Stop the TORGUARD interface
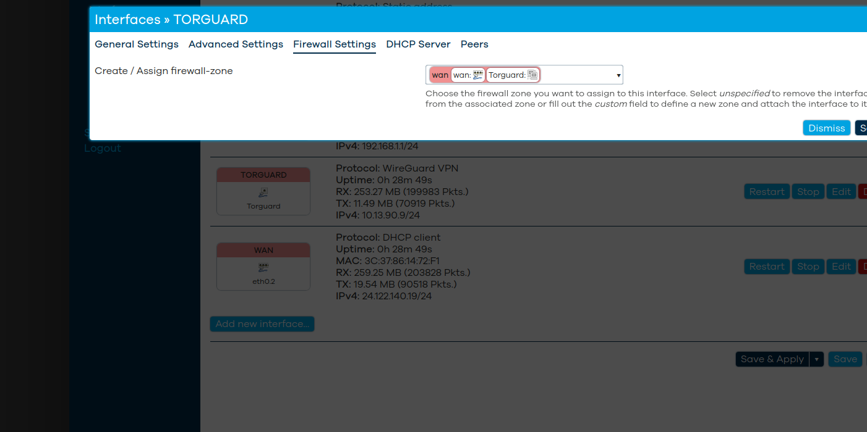Viewport: 867px width, 432px height. (808, 191)
